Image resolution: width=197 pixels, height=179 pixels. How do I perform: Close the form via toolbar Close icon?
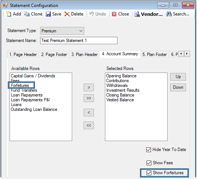click(x=114, y=14)
